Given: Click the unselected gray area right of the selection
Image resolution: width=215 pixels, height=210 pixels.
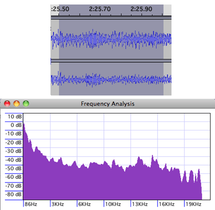Looking at the screenshot, I should [167, 50].
